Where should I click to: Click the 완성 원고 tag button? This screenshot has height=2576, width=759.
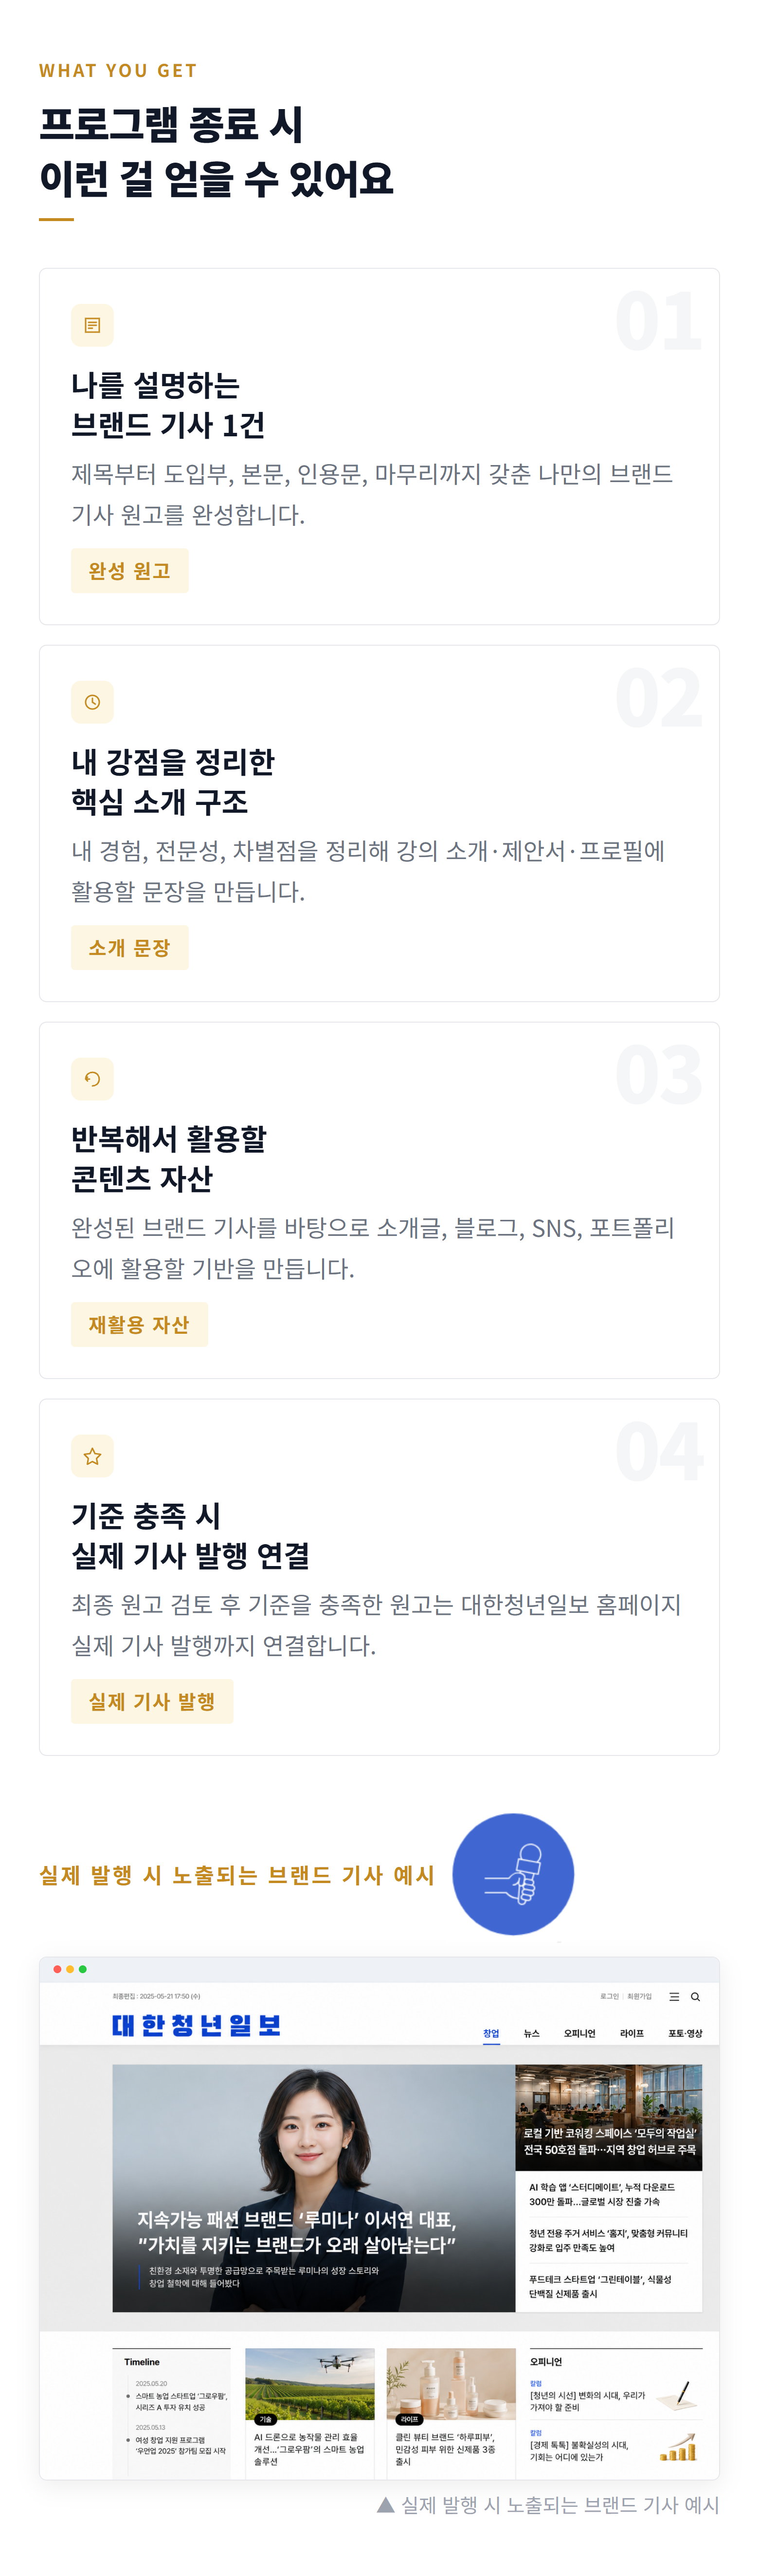pos(130,571)
